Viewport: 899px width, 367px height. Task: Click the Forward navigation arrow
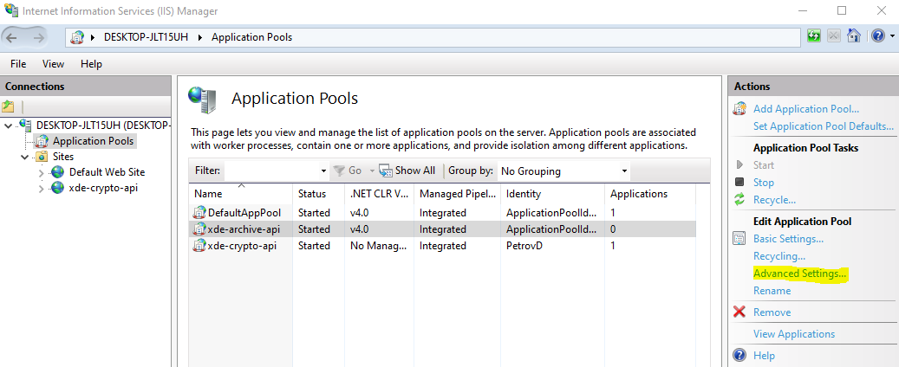pyautogui.click(x=38, y=38)
